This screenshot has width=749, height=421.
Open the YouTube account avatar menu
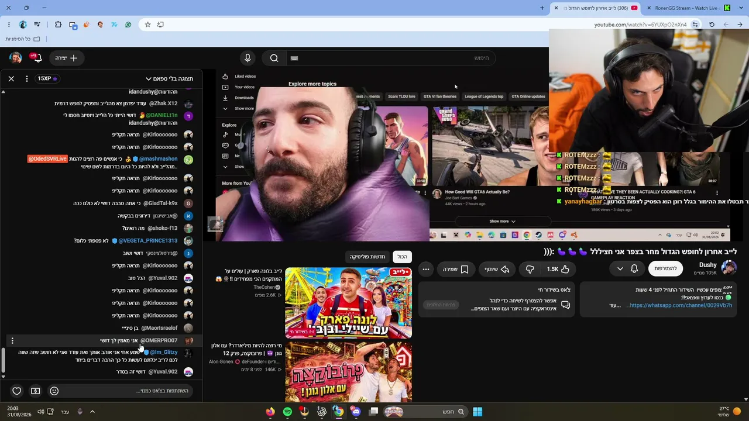[16, 58]
